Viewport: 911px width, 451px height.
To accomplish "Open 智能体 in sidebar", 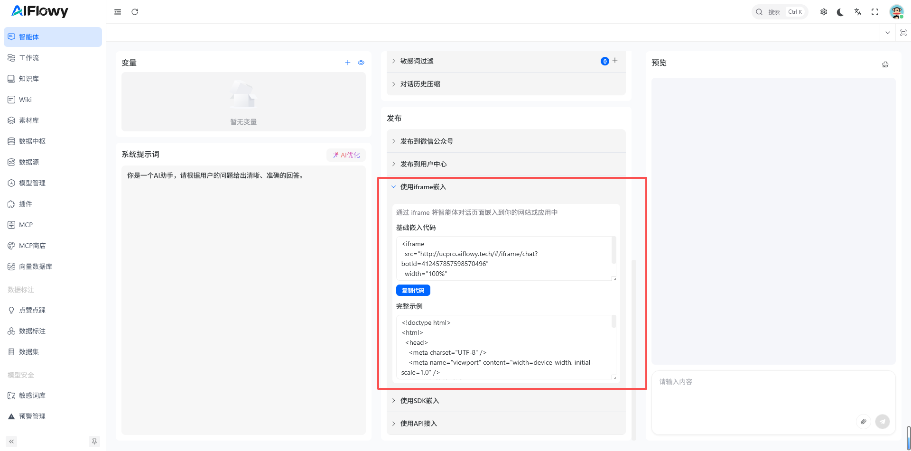I will pyautogui.click(x=53, y=37).
